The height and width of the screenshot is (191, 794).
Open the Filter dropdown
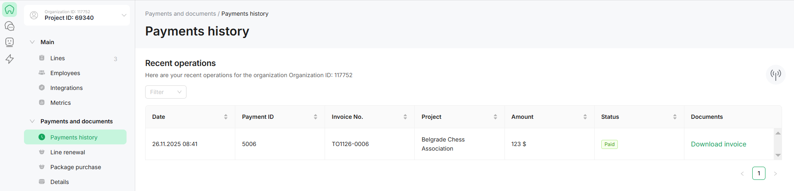165,92
